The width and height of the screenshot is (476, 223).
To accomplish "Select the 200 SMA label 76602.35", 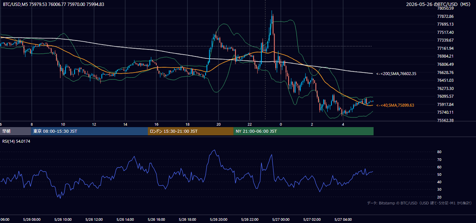I will tap(396, 74).
